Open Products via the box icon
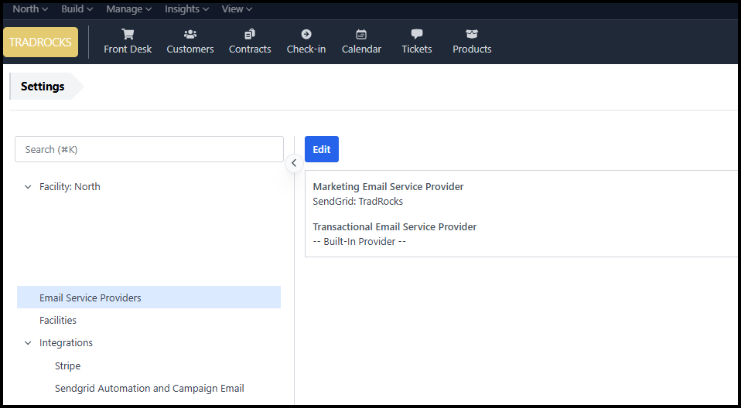741x408 pixels. [472, 34]
